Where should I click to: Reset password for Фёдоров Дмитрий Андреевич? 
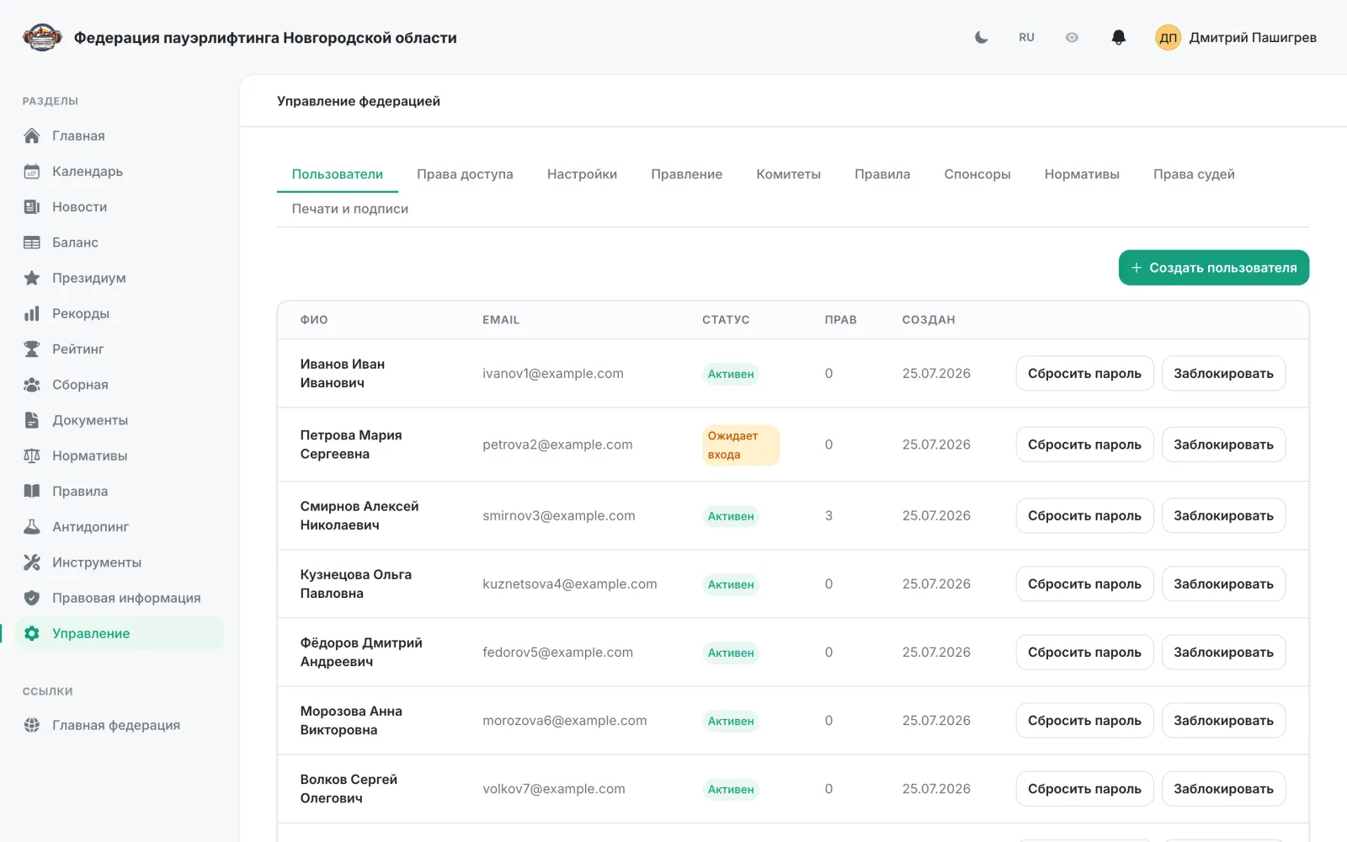point(1084,653)
